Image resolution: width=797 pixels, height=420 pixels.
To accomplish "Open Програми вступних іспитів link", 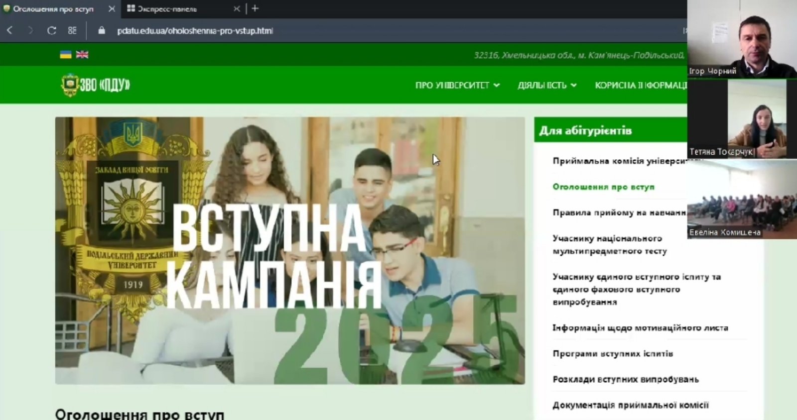I will click(x=613, y=353).
